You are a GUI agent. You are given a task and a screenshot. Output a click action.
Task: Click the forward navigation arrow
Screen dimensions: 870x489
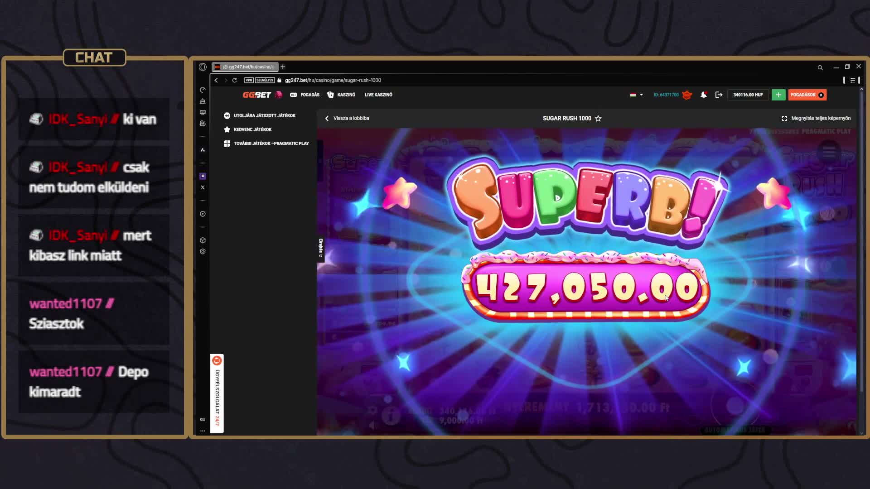226,80
